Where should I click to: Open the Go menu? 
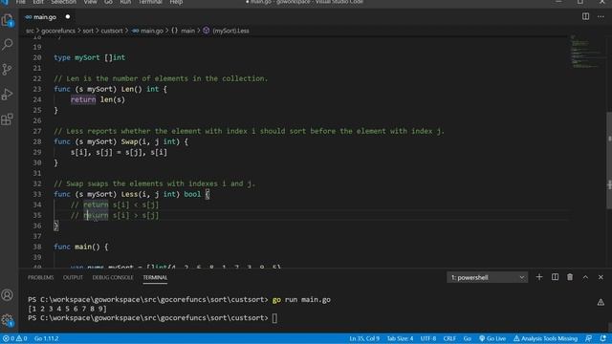click(x=108, y=2)
